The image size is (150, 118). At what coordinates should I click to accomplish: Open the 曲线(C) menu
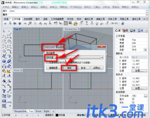(34, 7)
